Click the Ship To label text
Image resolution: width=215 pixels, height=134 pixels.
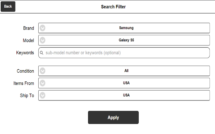click(x=27, y=95)
